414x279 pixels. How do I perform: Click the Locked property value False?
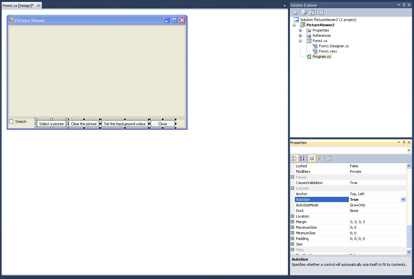(x=354, y=166)
